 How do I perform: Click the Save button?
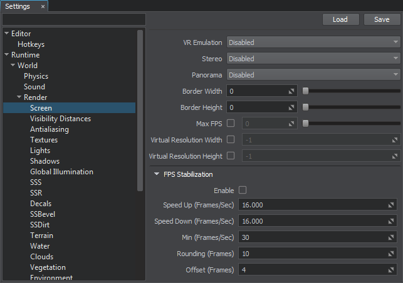[382, 19]
